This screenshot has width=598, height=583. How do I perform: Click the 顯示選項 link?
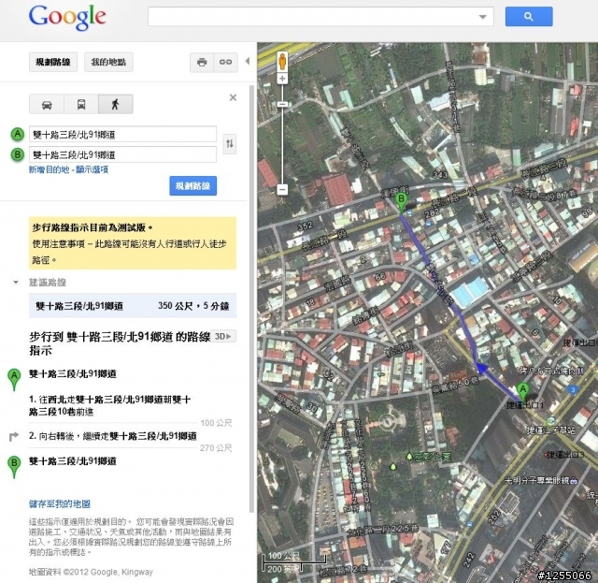click(92, 169)
